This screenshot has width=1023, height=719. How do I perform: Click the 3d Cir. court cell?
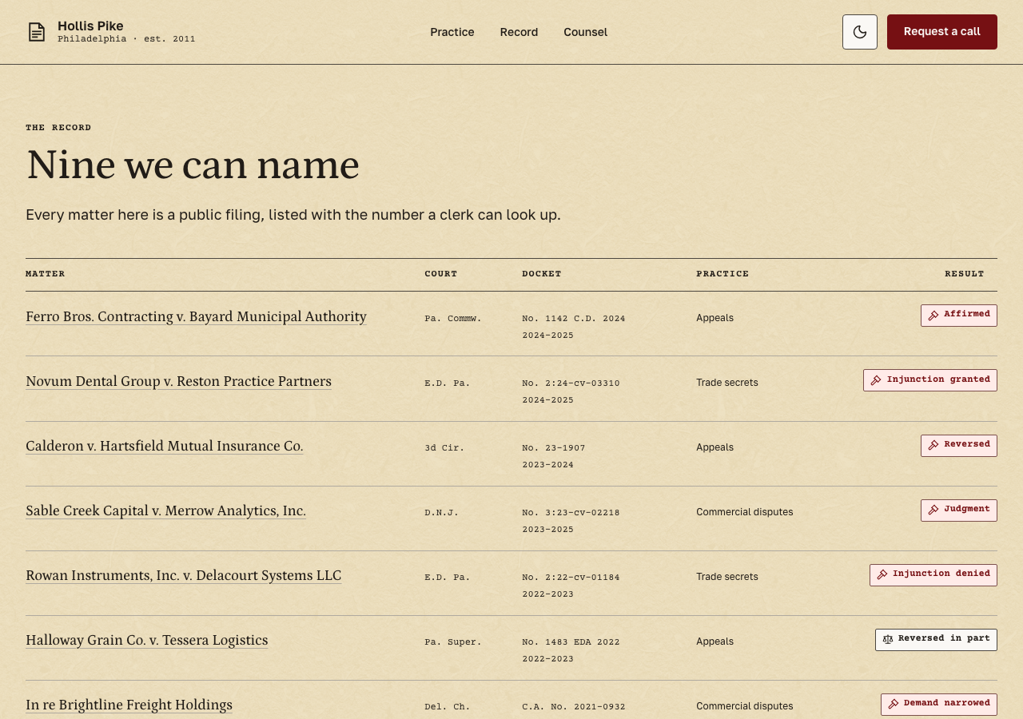pos(444,447)
